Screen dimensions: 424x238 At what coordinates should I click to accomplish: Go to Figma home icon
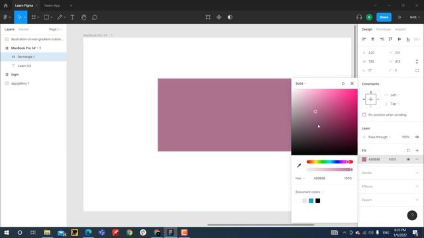pos(6,5)
